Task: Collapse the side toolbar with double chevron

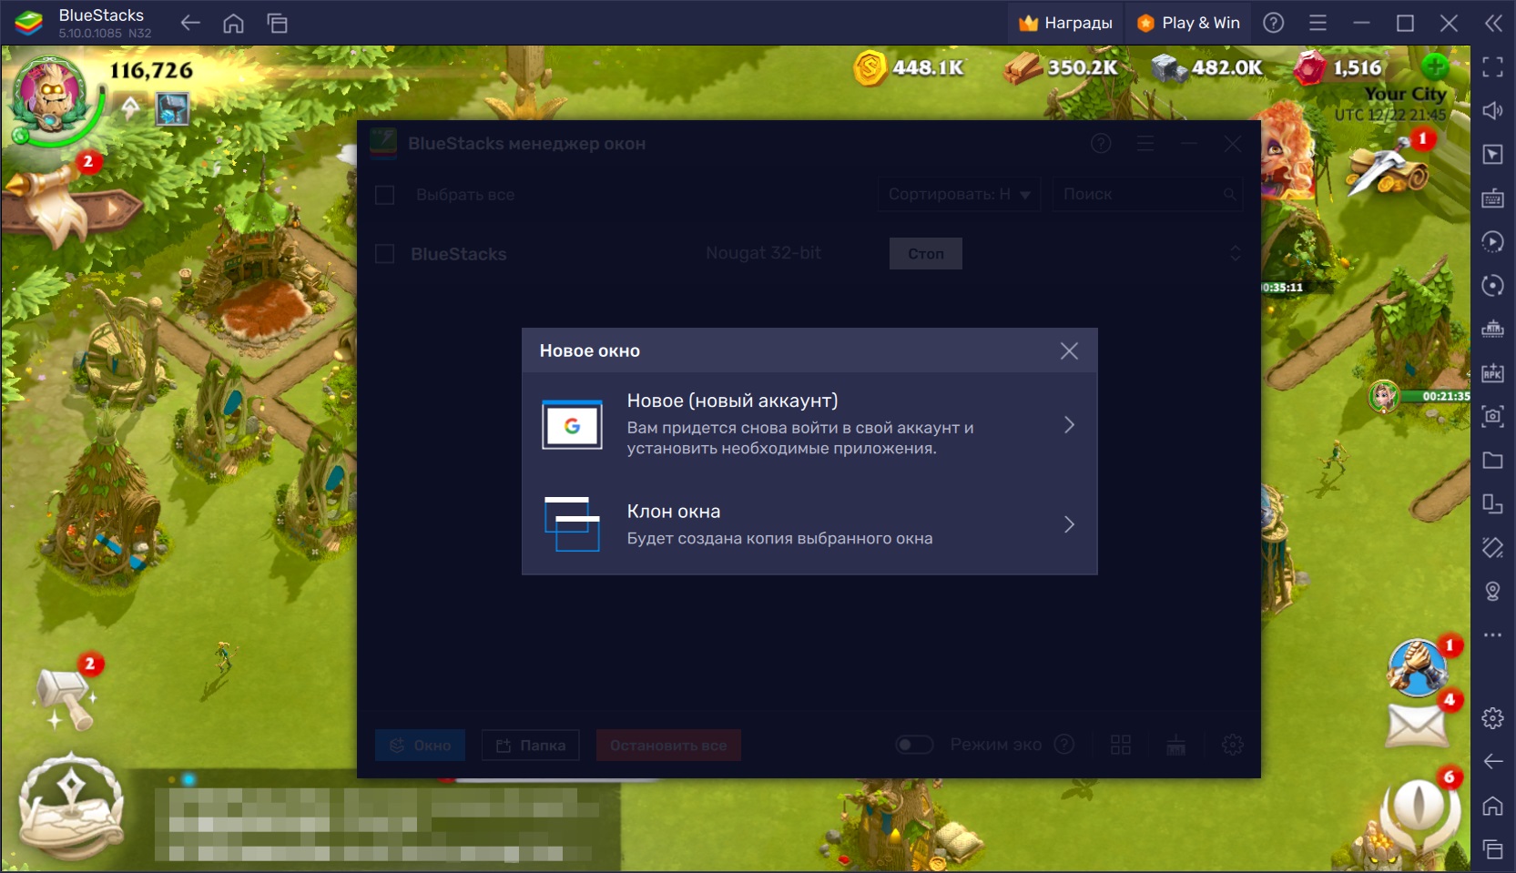Action: 1493,23
